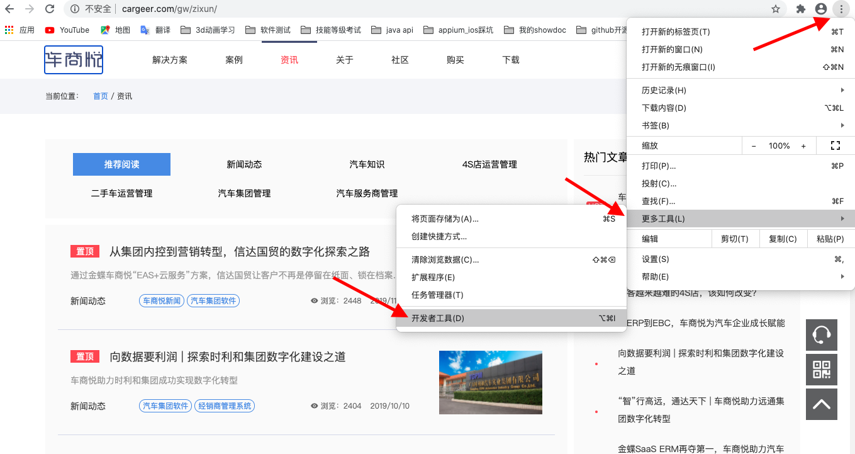Select the 推荐阅读 category button

click(121, 164)
